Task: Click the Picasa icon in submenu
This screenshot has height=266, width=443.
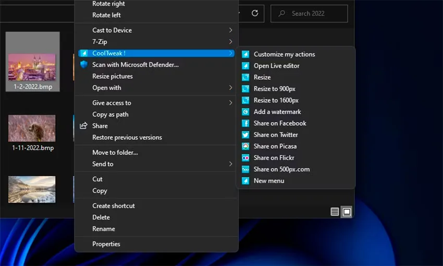Action: click(245, 147)
